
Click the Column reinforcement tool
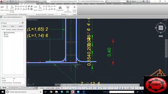point(7,8)
